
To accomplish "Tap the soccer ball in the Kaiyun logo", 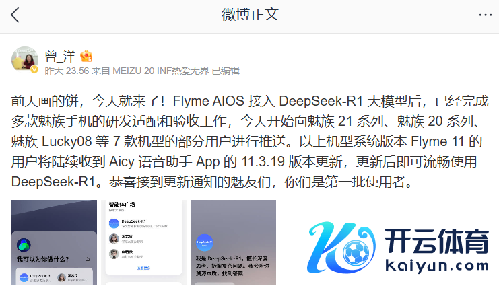I will (x=357, y=252).
